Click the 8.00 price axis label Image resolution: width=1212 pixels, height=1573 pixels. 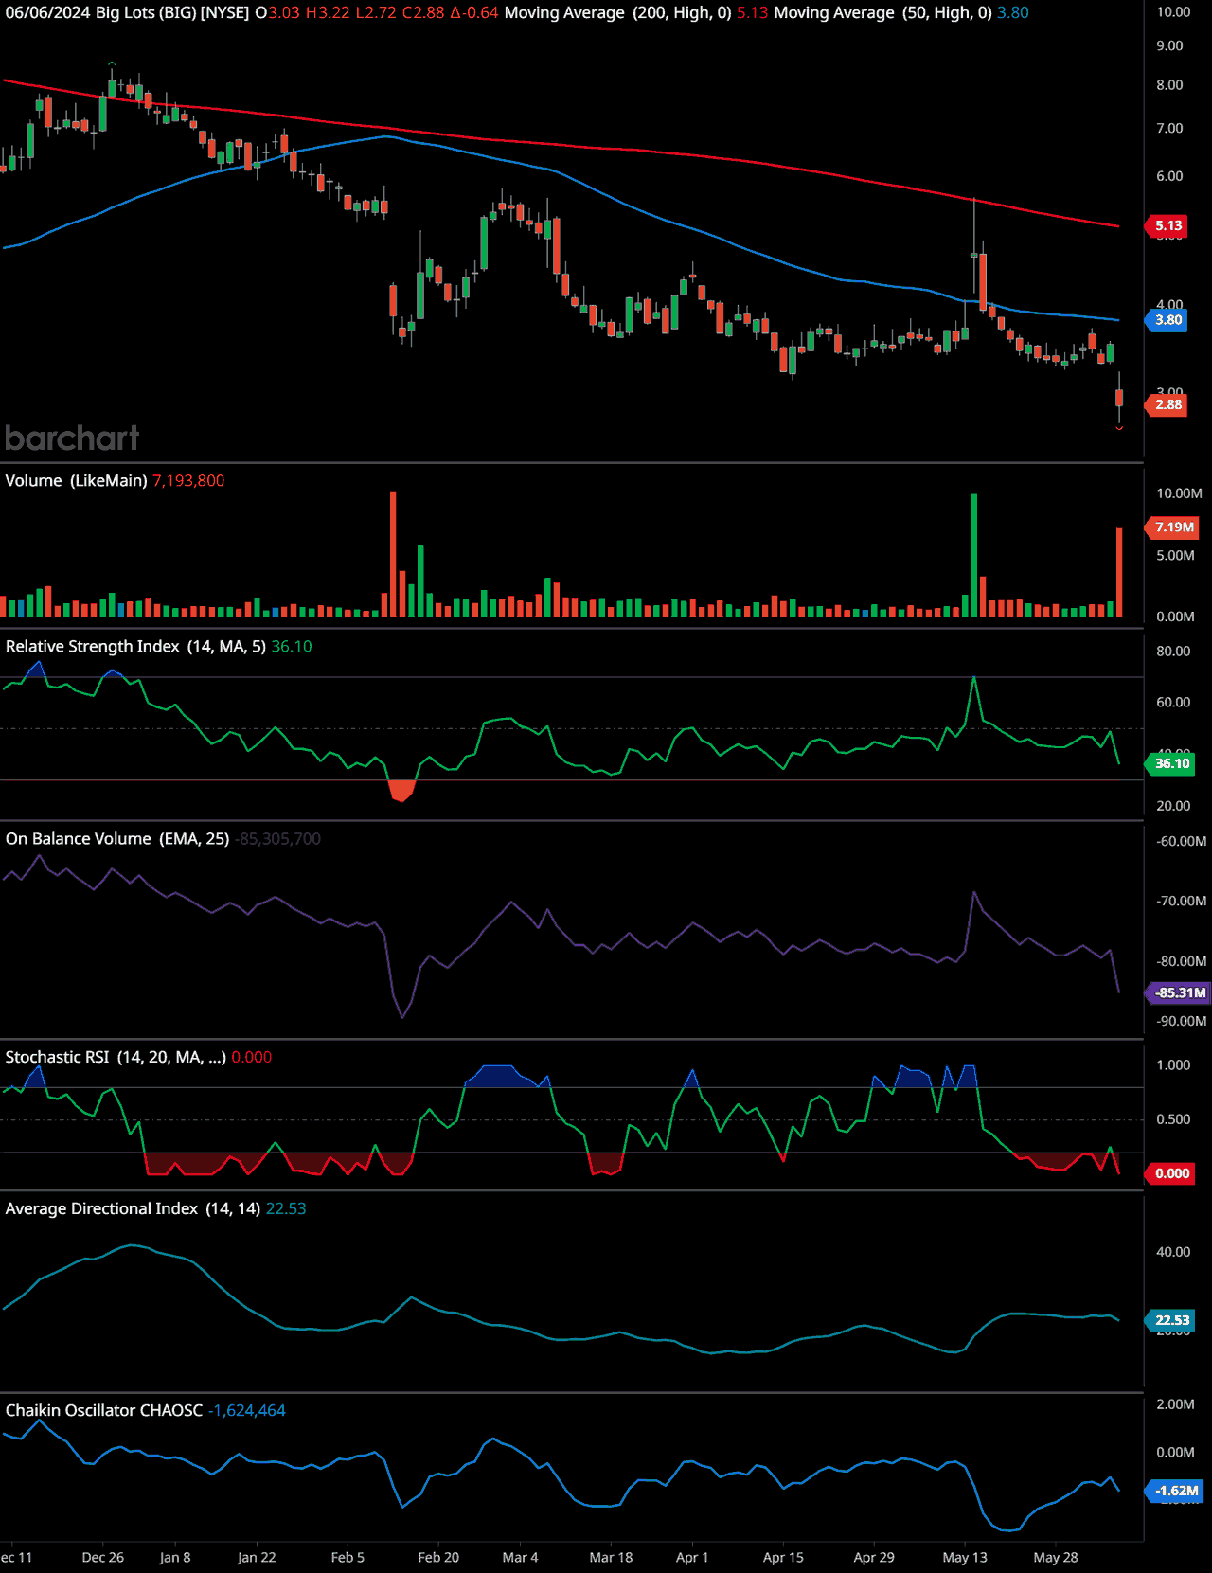(1169, 85)
